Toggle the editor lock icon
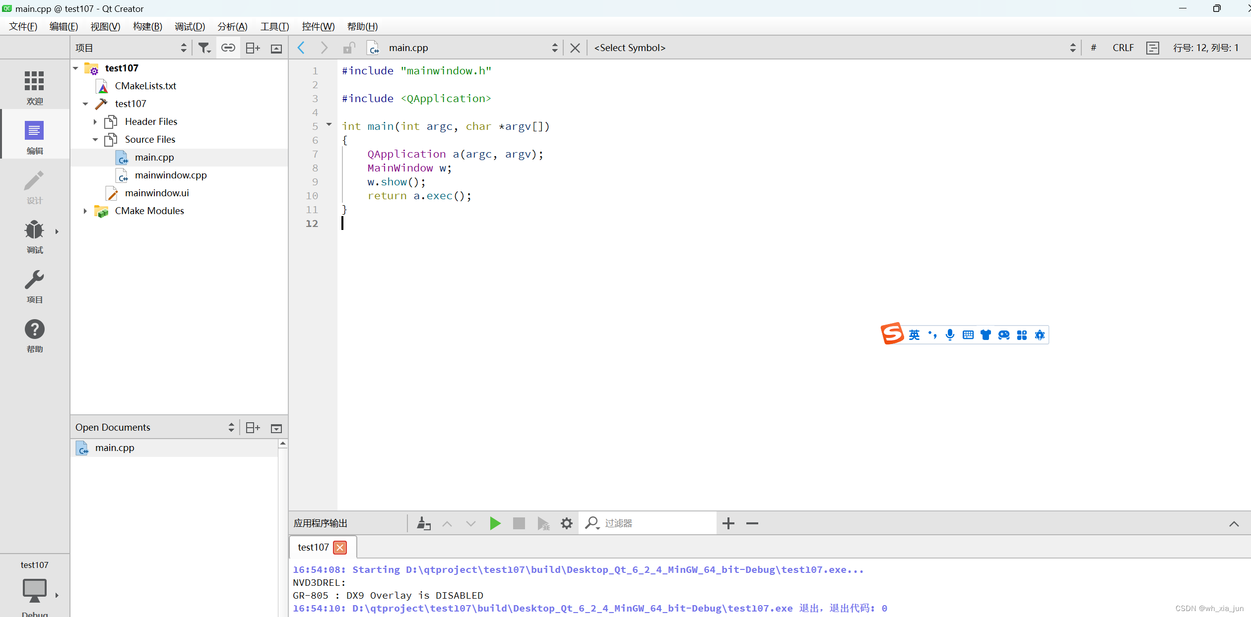The height and width of the screenshot is (617, 1251). coord(350,47)
